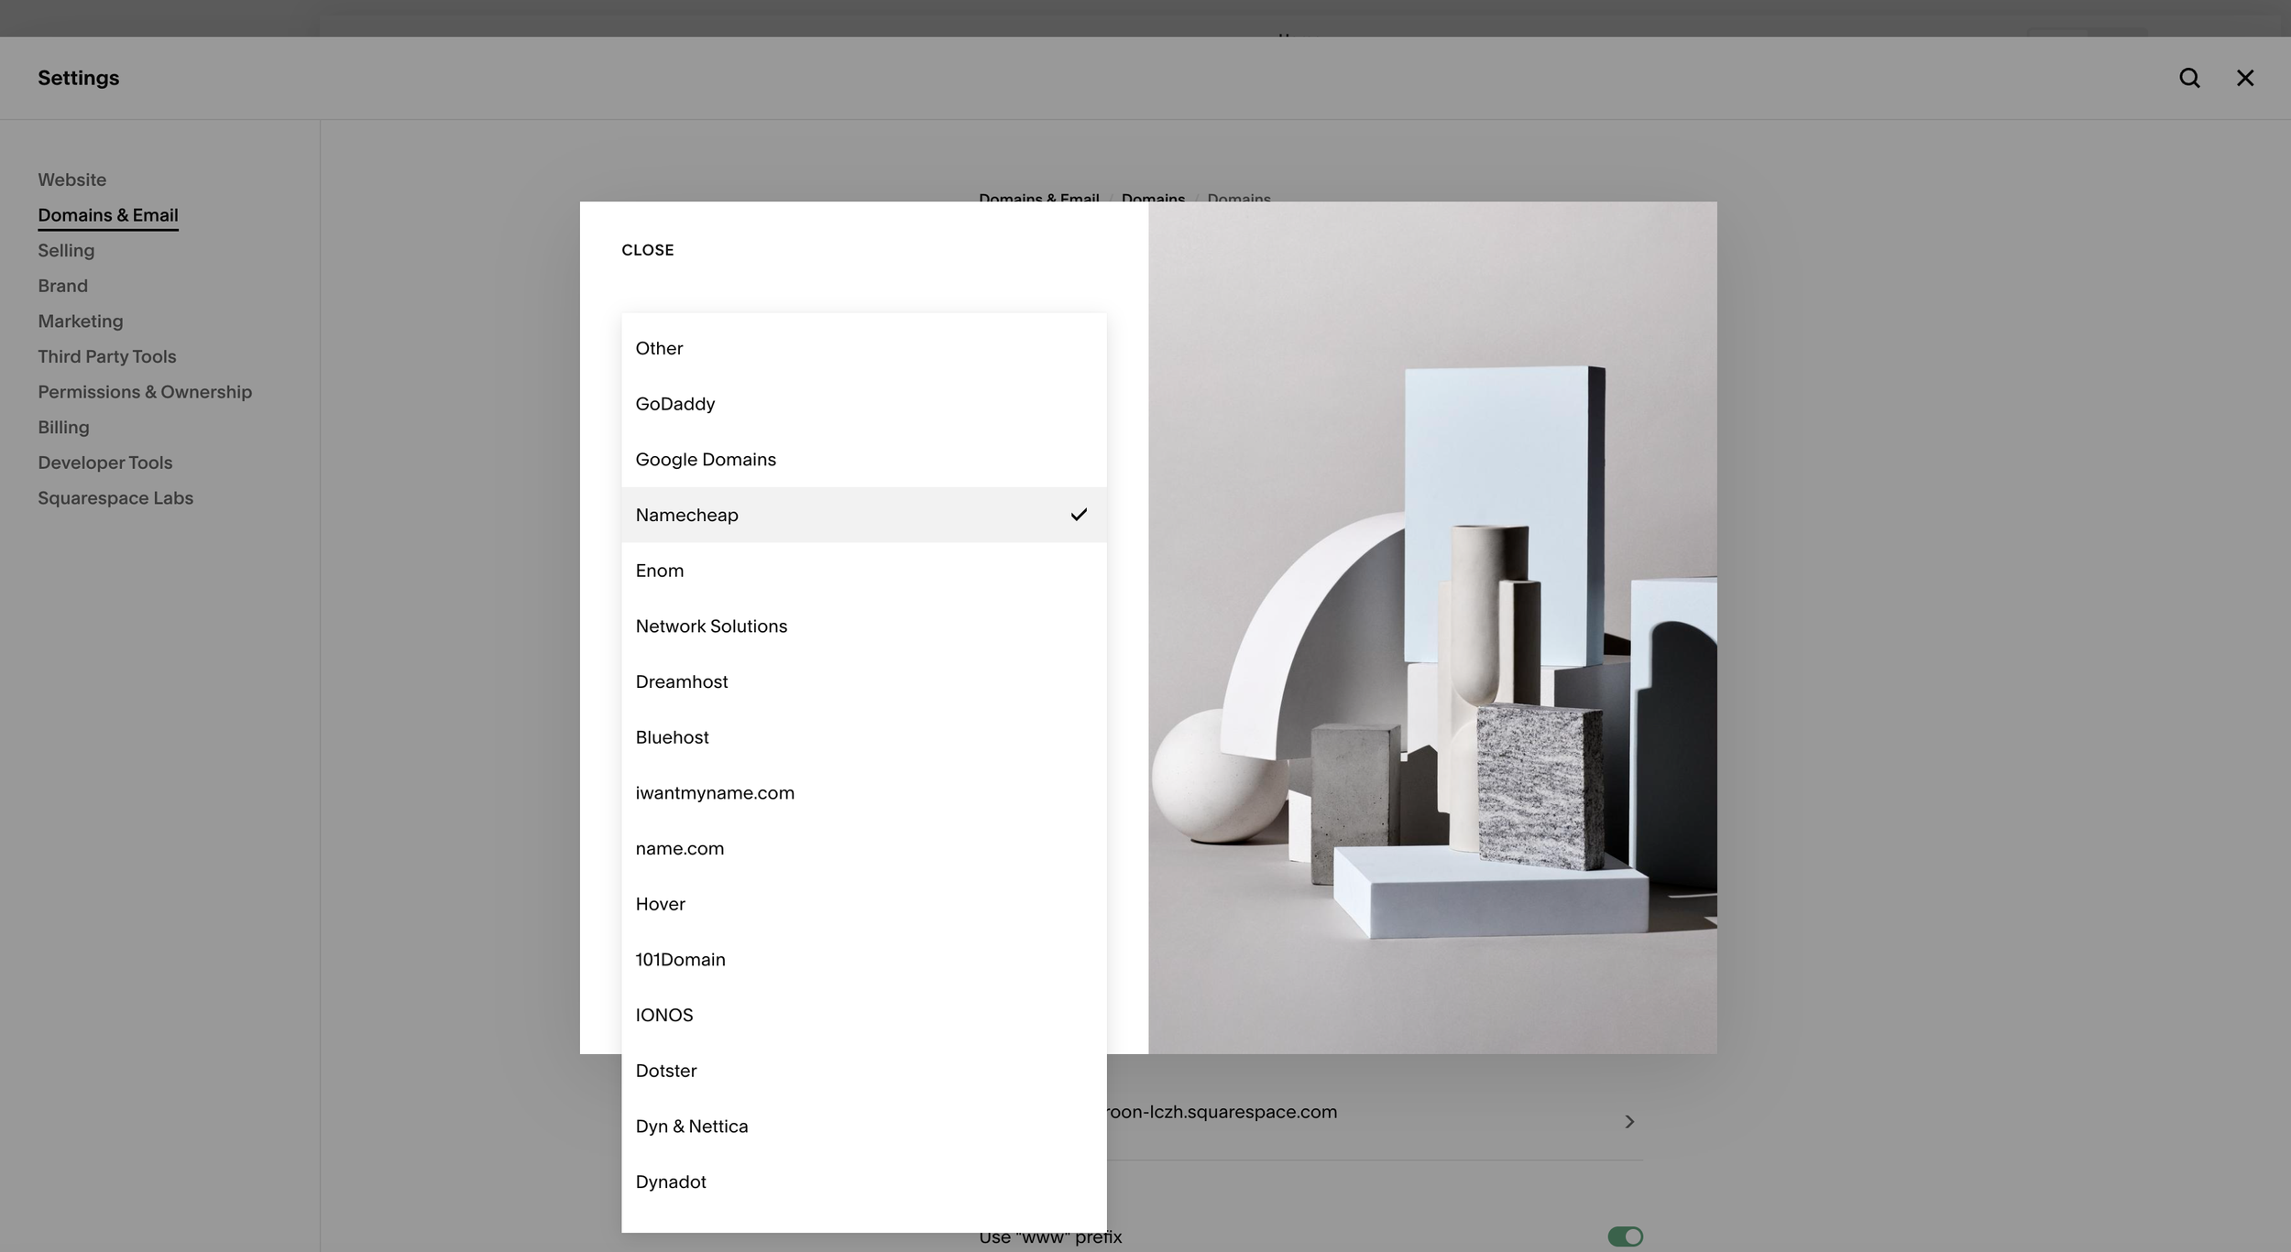Close the Settings panel with the X

click(x=2244, y=78)
